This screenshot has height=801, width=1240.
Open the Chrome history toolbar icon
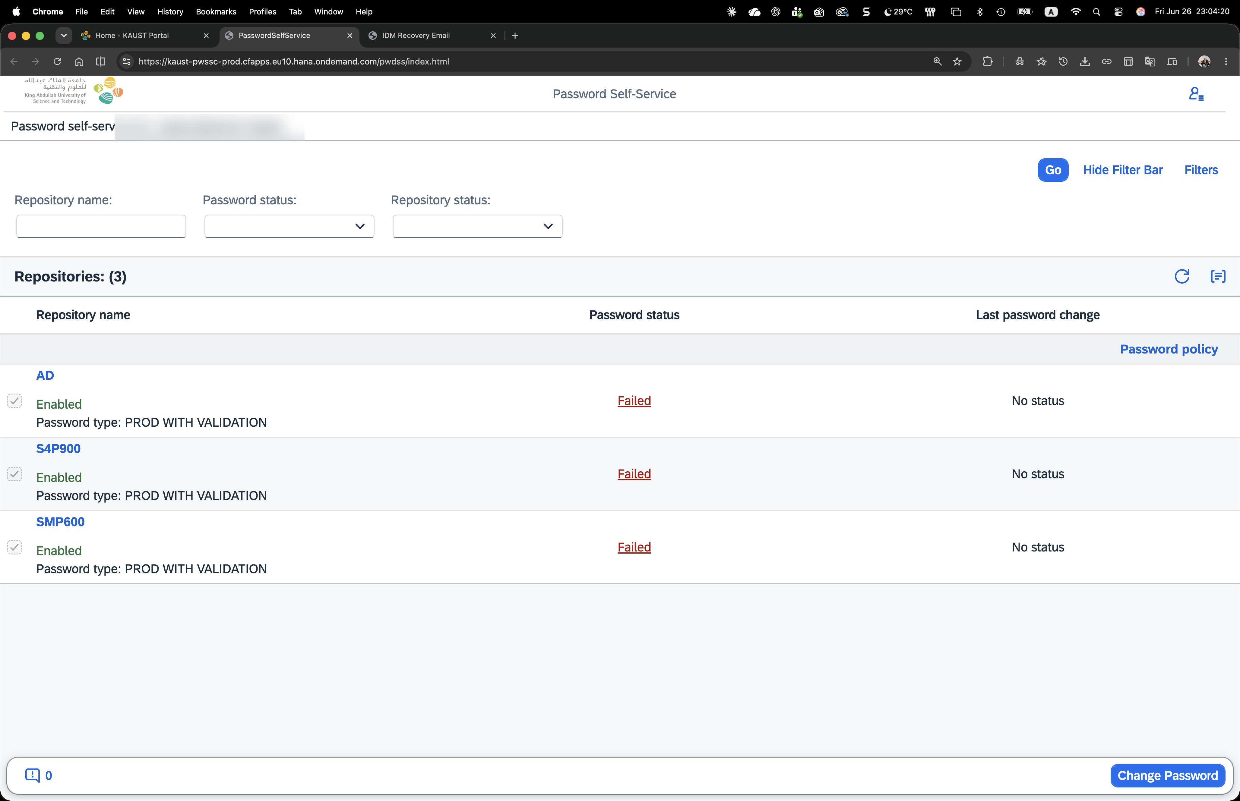coord(1063,61)
